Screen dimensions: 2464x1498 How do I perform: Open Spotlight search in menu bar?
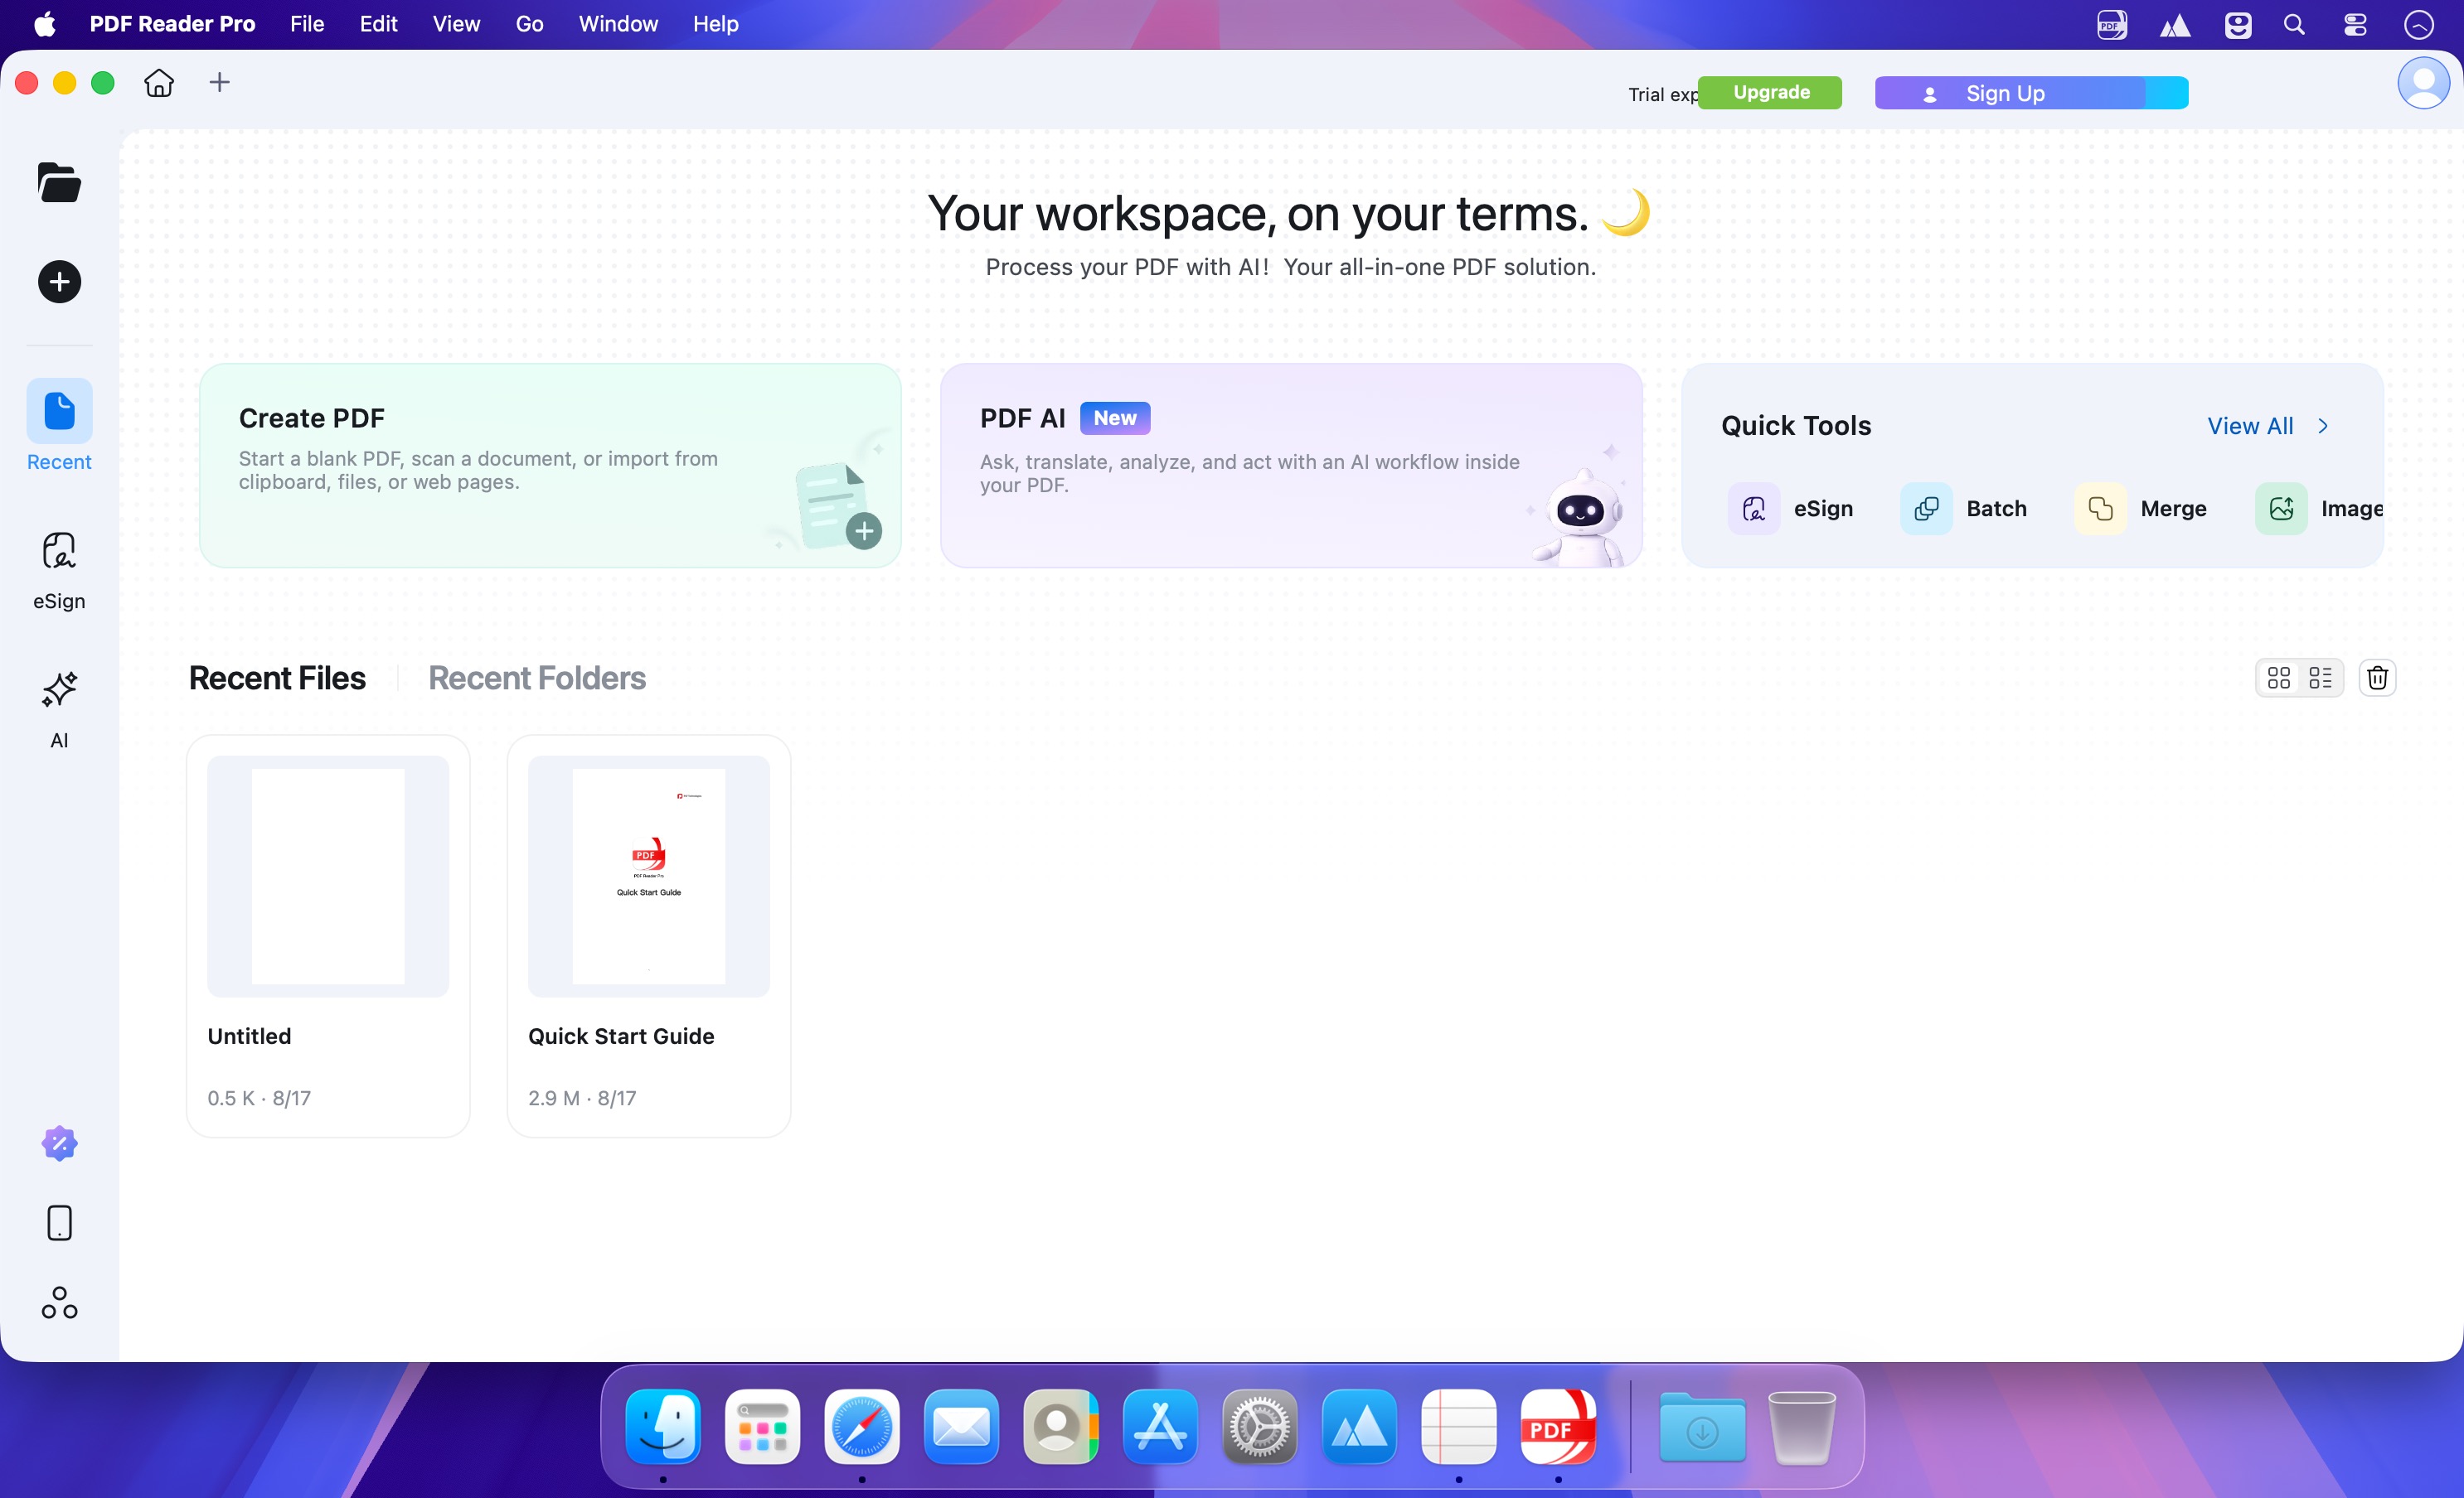click(2294, 24)
